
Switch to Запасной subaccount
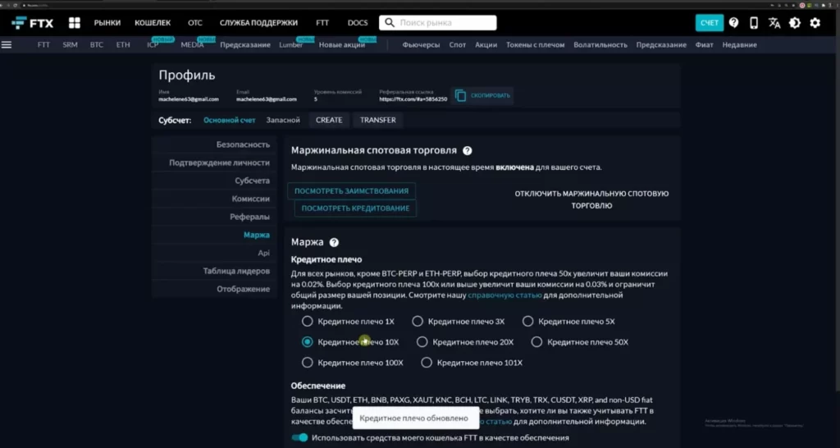[283, 120]
